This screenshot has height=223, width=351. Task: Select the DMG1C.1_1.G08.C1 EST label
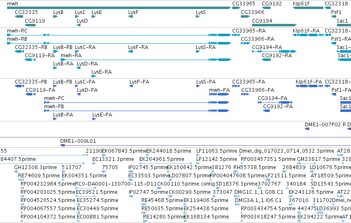point(259,192)
